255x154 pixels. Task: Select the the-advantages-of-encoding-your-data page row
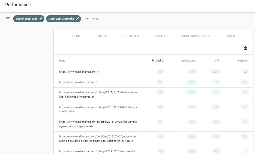click(x=153, y=124)
